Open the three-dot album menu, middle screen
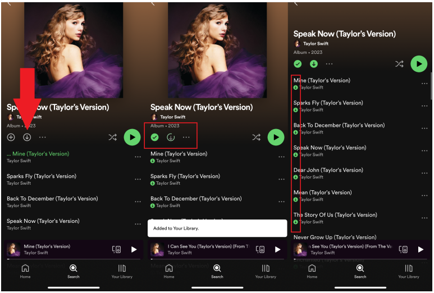This screenshot has width=434, height=293. pos(186,137)
